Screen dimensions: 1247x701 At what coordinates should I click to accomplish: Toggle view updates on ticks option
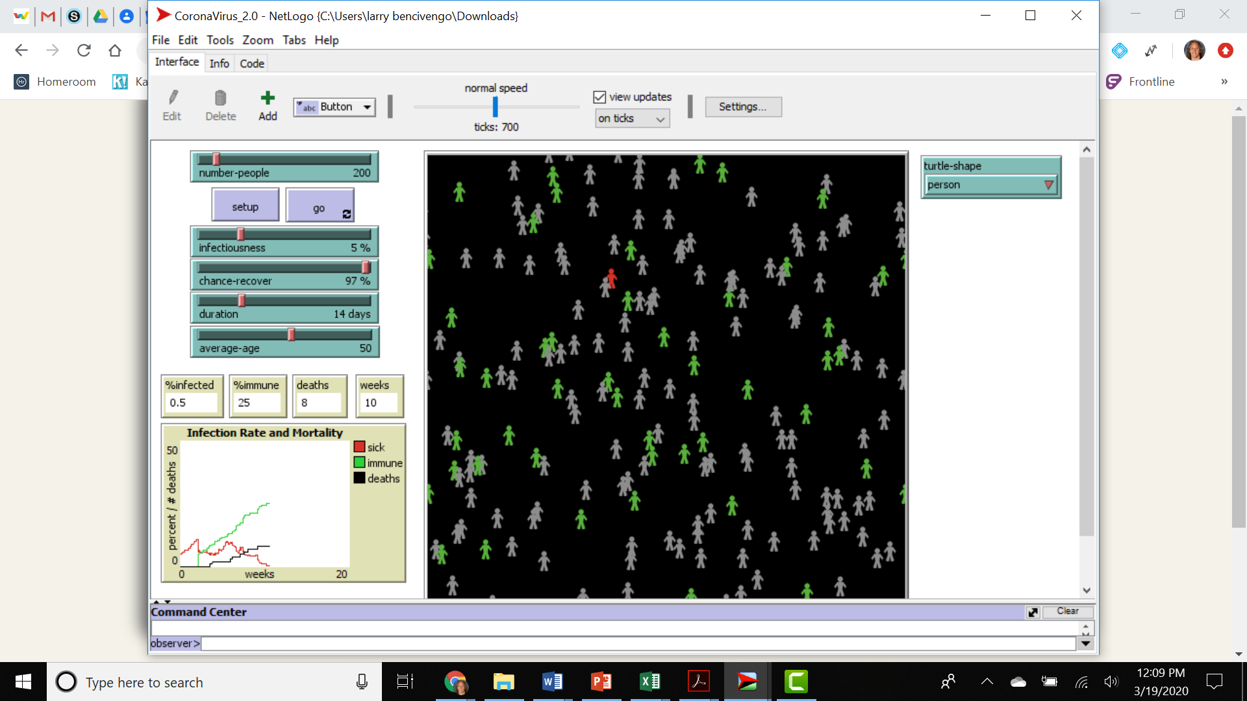pyautogui.click(x=631, y=118)
